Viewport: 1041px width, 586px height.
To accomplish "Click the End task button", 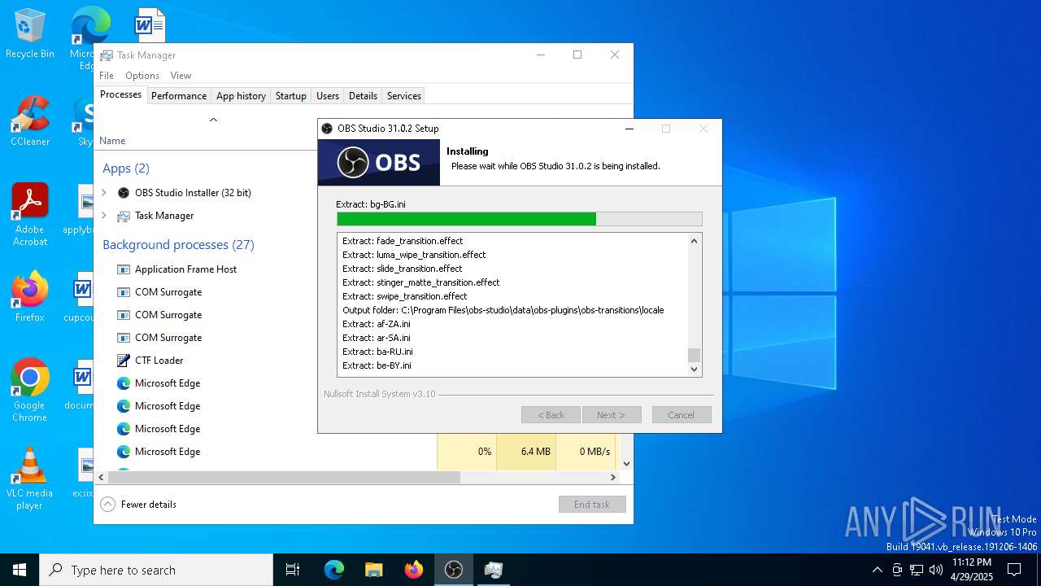I will coord(592,505).
